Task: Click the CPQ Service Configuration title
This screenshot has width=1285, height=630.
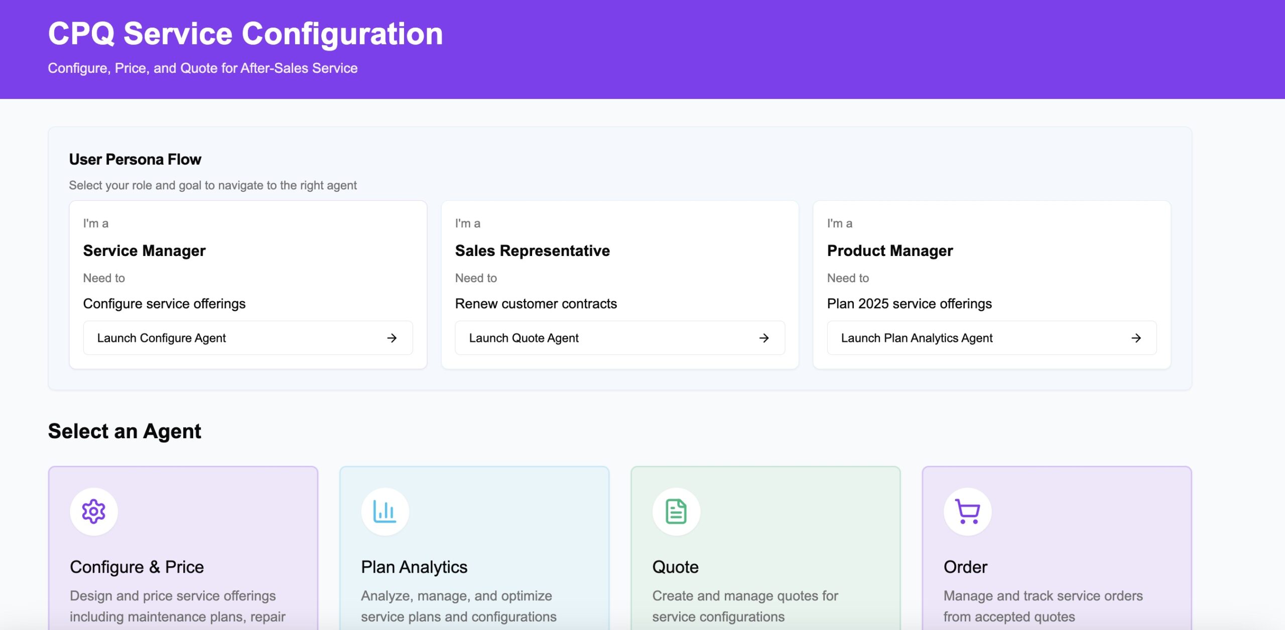Action: click(x=245, y=34)
